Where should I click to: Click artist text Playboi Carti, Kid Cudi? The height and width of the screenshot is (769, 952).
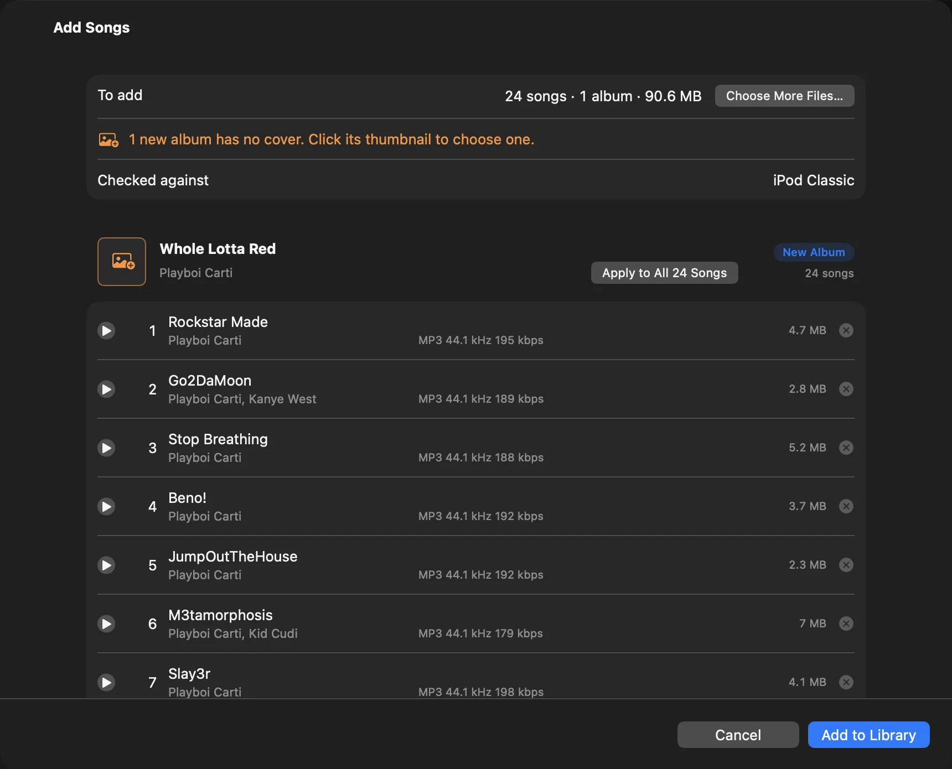click(233, 633)
